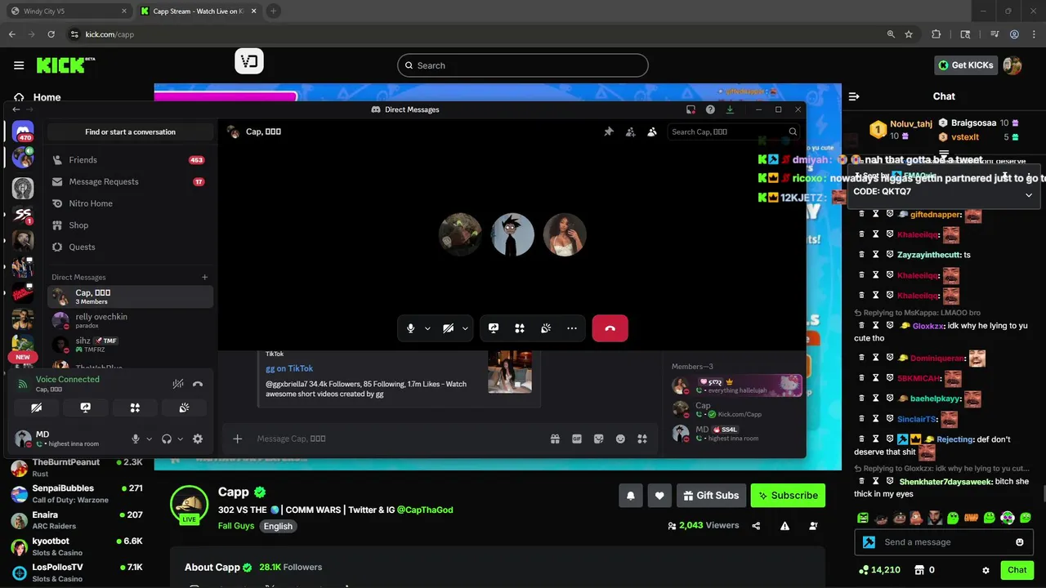Disconnect from voice in Voice Connected panel
Viewport: 1046px width, 588px height.
pyautogui.click(x=198, y=384)
